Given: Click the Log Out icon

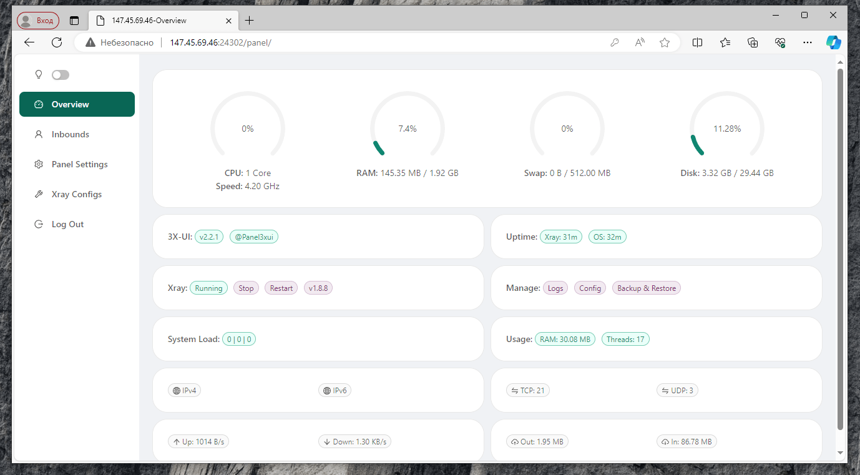Looking at the screenshot, I should (x=38, y=223).
